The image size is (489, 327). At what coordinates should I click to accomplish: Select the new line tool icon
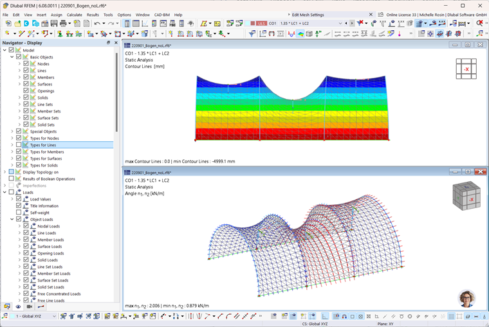tap(21, 33)
